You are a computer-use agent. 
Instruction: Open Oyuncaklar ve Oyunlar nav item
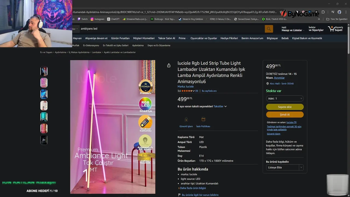(204, 38)
